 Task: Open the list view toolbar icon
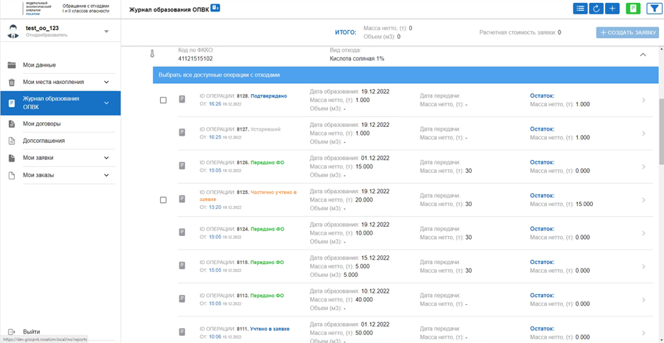(x=580, y=9)
